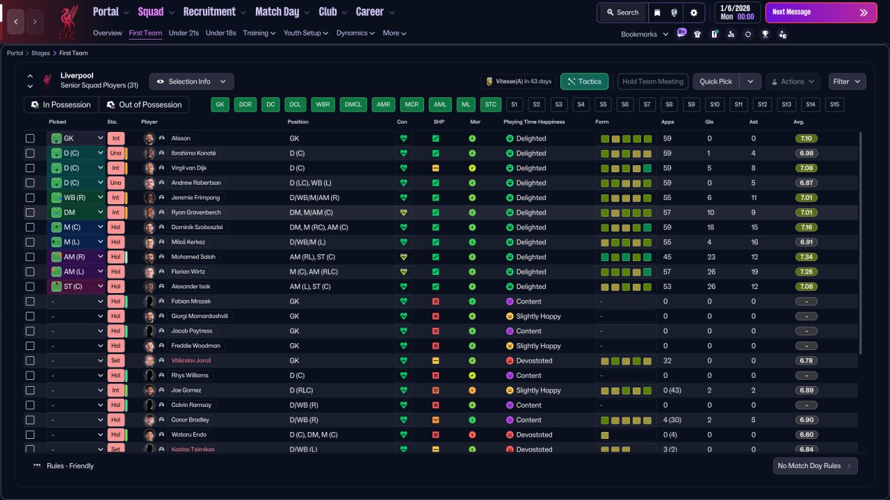The width and height of the screenshot is (890, 500).
Task: Select the In Possession view
Action: point(60,104)
